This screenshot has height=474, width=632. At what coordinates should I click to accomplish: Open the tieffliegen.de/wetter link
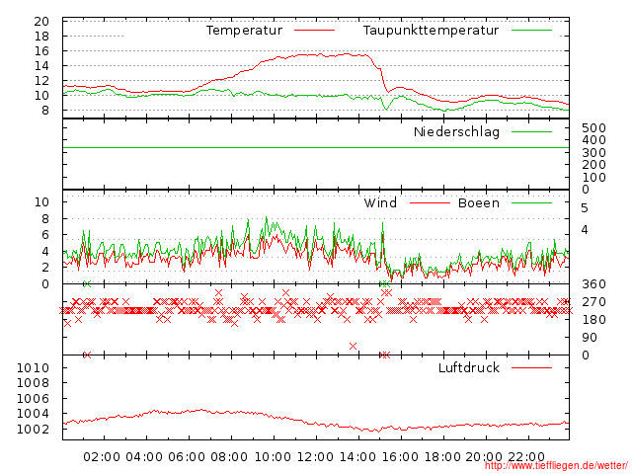(x=556, y=465)
